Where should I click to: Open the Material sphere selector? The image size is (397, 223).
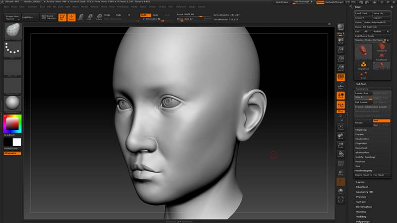tap(12, 104)
